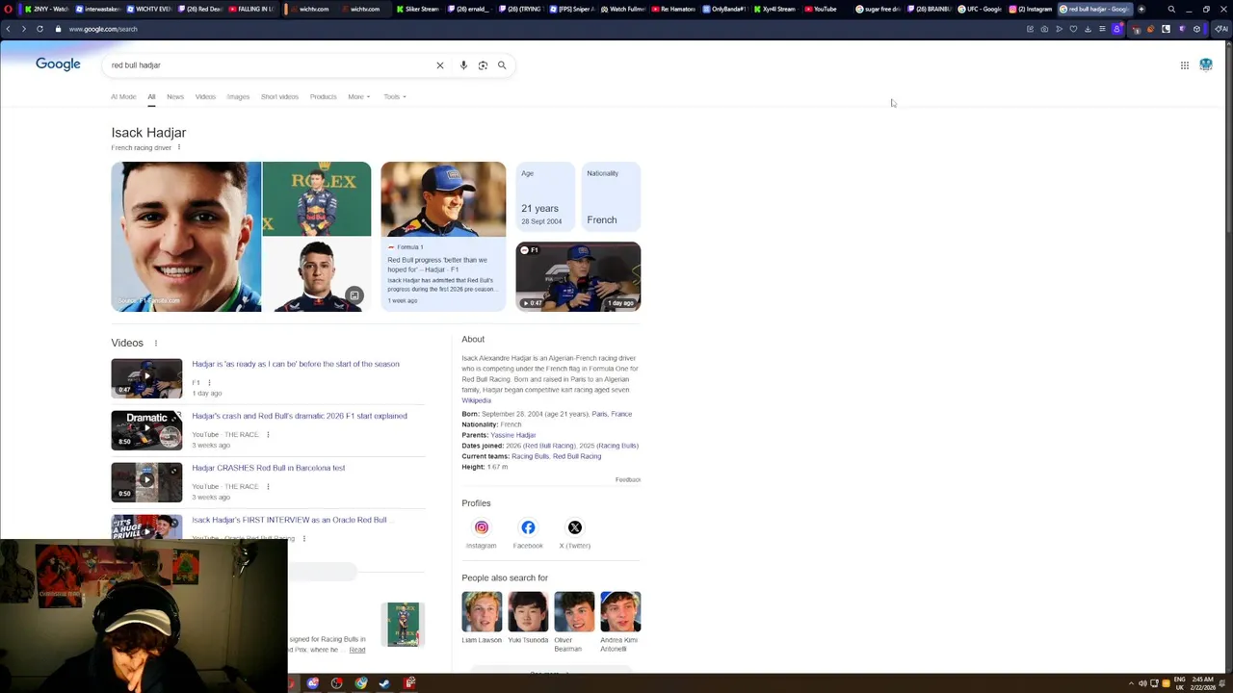Open the Google apps grid

(1185, 65)
